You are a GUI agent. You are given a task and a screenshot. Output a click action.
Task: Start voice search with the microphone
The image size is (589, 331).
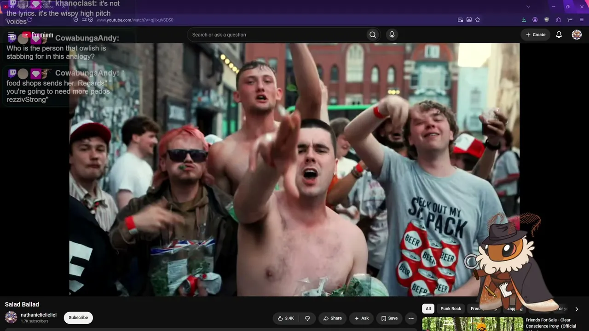[392, 34]
